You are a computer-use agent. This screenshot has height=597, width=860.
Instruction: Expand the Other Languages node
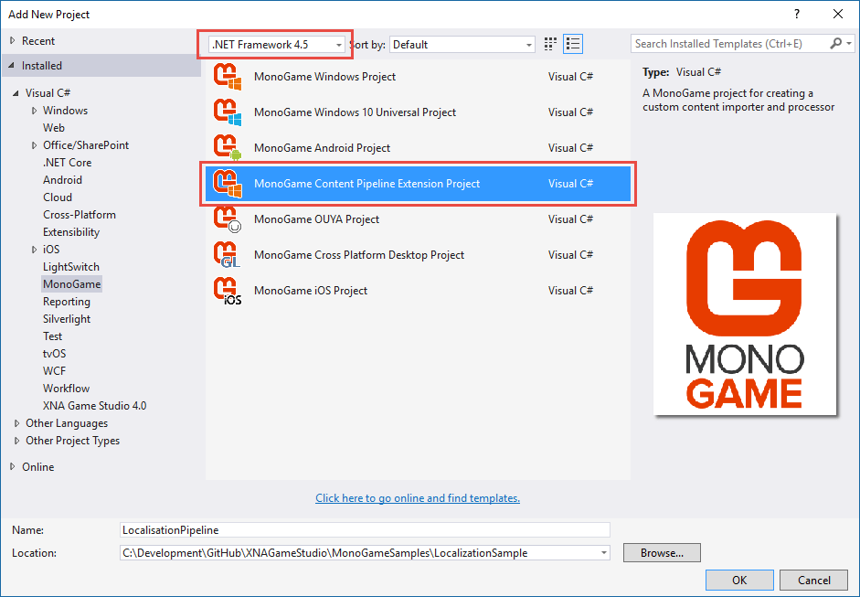click(17, 423)
